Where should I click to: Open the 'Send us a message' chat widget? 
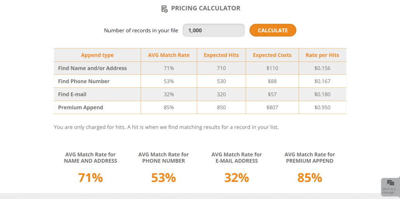click(390, 187)
